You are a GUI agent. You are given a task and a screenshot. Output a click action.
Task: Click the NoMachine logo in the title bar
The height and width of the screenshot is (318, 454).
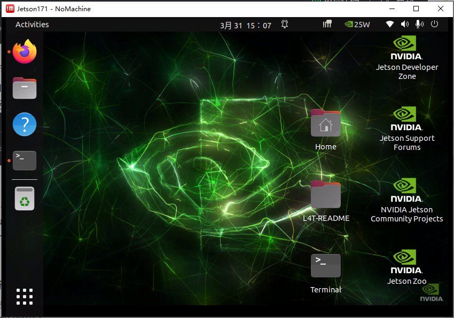[10, 9]
